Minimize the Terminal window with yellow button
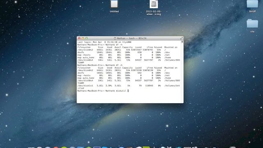The width and height of the screenshot is (263, 148). tap(83, 38)
